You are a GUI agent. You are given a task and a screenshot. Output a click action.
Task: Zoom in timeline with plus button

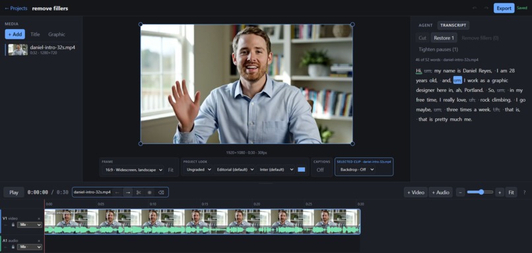click(500, 192)
